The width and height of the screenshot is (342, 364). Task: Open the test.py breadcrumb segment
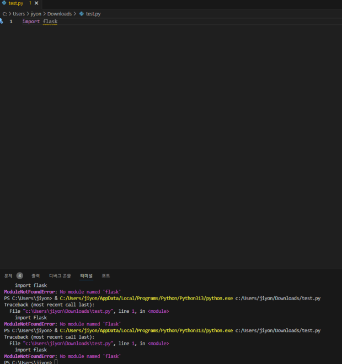click(93, 14)
